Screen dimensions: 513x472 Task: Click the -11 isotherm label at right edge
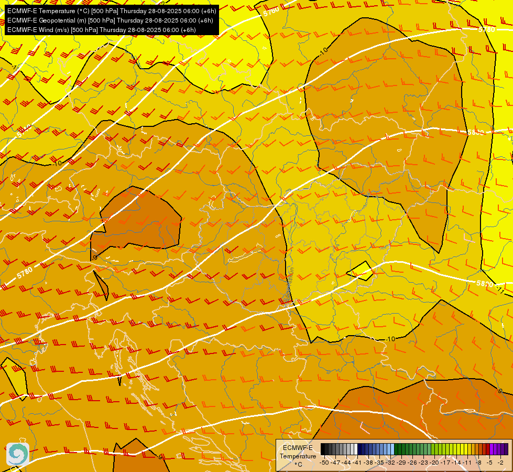[500, 290]
